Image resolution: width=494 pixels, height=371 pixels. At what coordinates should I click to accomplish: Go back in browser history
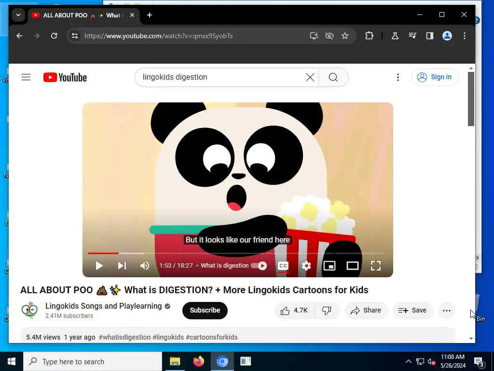coord(19,36)
